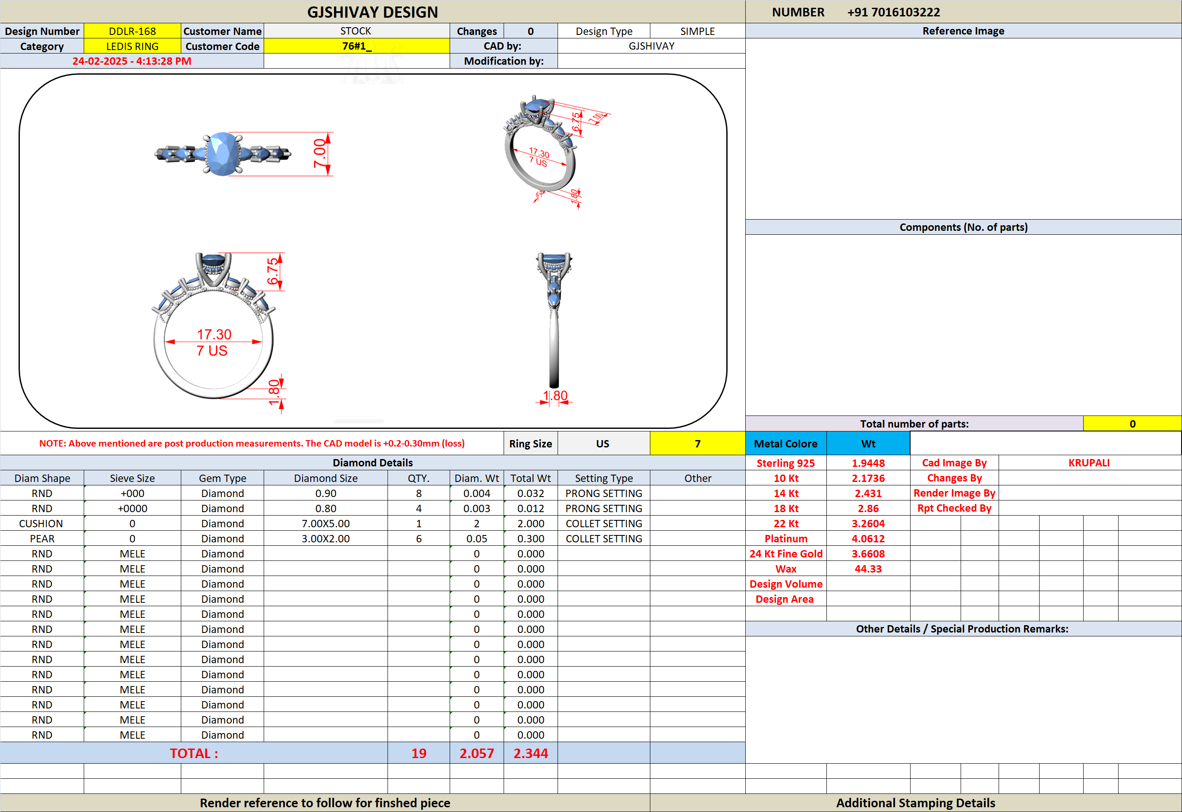This screenshot has width=1182, height=812.
Task: Select the PEAR diamond shape cell
Action: [x=42, y=539]
